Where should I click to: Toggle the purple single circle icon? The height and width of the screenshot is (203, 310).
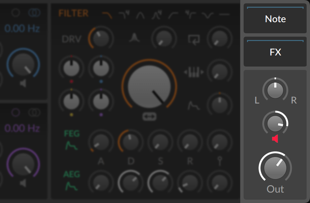click(15, 113)
